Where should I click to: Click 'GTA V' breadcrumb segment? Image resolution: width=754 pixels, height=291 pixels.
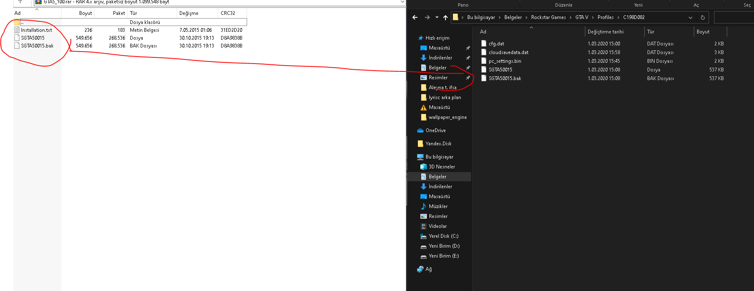tap(582, 17)
